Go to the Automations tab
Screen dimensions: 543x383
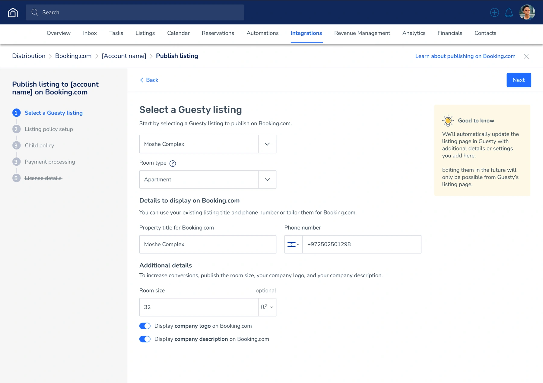pos(262,33)
